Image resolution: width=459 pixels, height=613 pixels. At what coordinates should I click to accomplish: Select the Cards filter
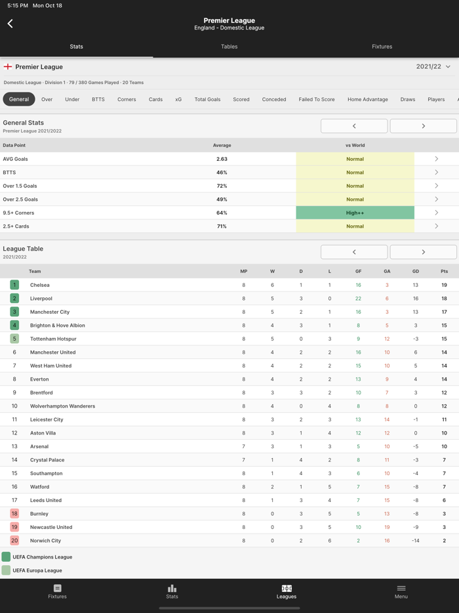pos(155,99)
